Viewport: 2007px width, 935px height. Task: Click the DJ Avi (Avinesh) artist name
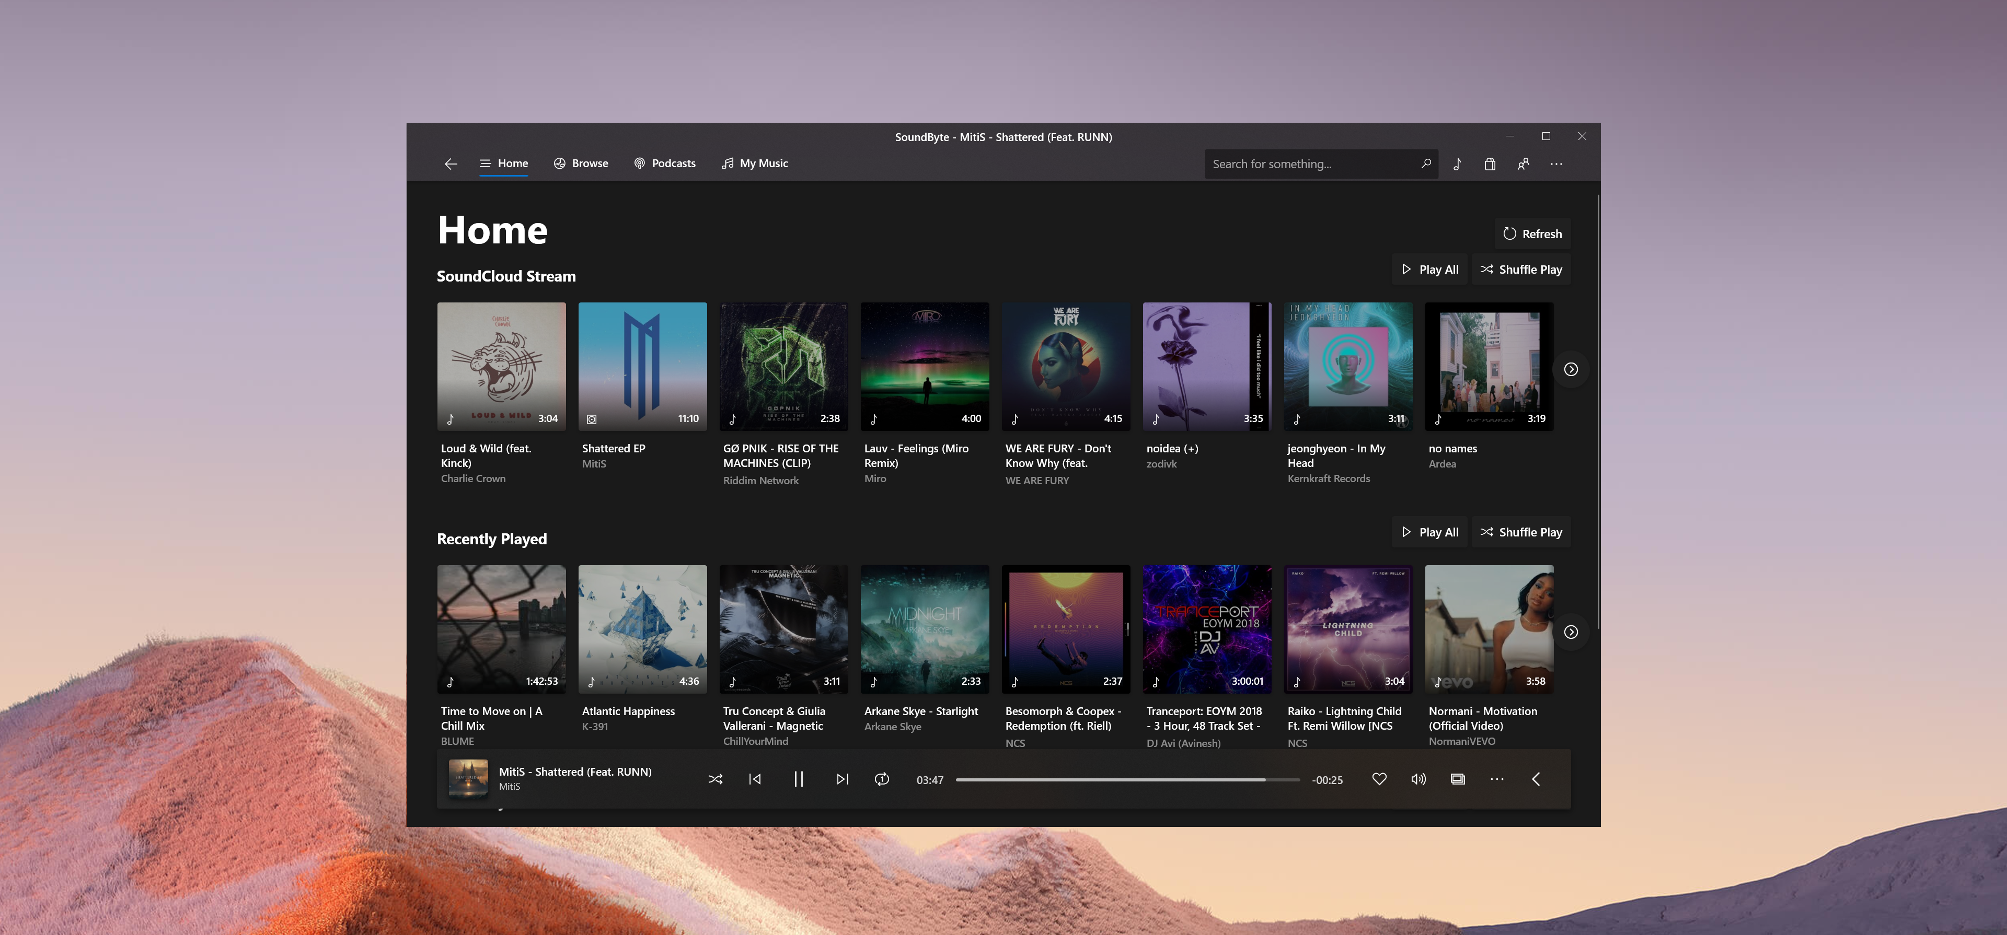point(1183,743)
